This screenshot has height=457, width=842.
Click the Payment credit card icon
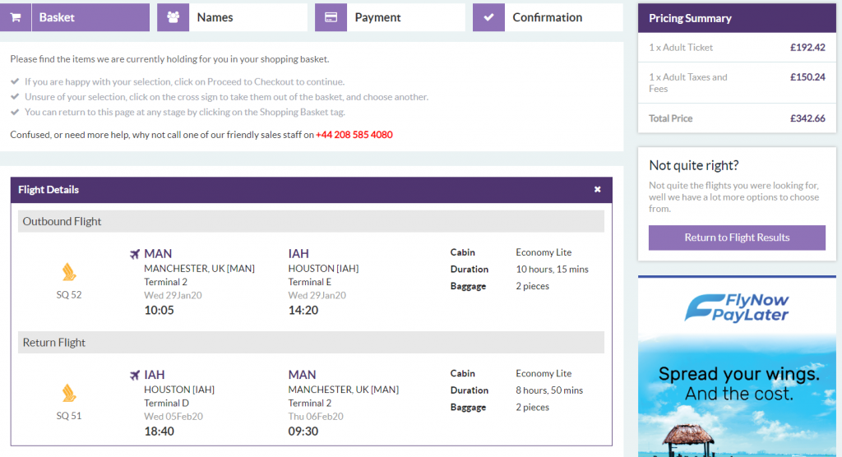coord(331,17)
